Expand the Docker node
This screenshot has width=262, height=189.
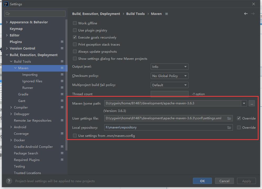click(x=11, y=140)
